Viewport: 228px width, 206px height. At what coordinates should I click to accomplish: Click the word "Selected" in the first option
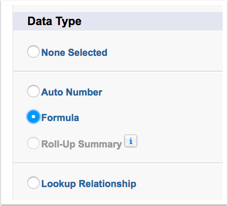tap(88, 52)
